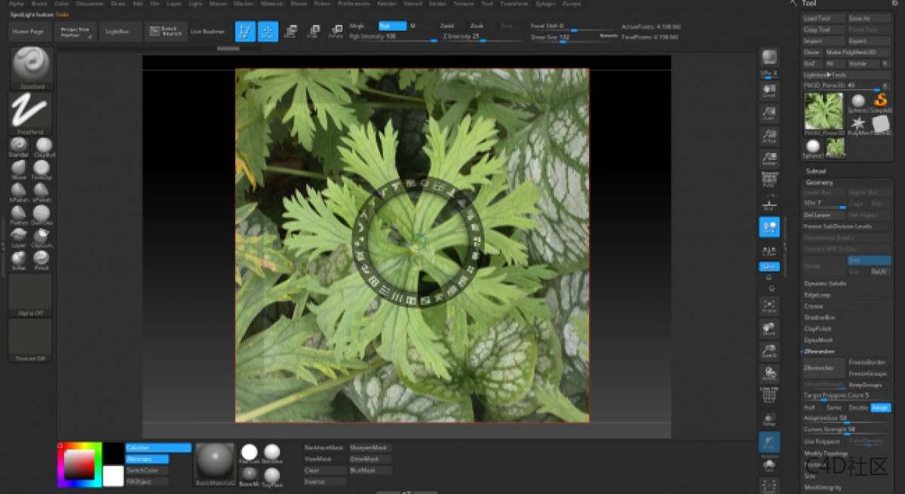Enable the Adapt option in ZRemesher

(x=879, y=407)
